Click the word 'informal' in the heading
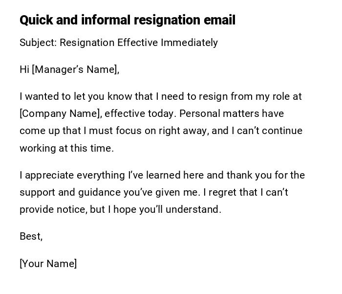Image resolution: width=342 pixels, height=294 pixels. [x=106, y=20]
